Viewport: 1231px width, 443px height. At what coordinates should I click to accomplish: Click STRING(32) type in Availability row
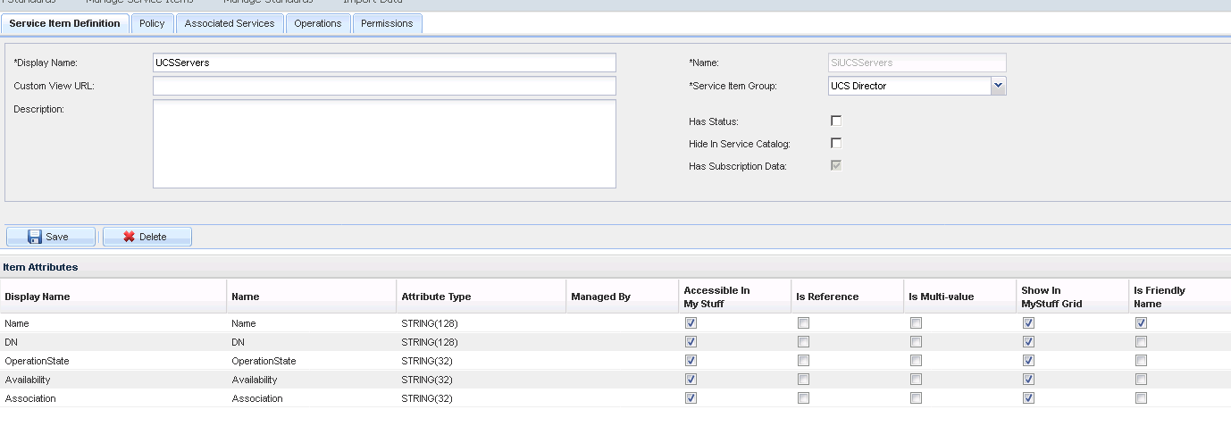click(x=427, y=380)
